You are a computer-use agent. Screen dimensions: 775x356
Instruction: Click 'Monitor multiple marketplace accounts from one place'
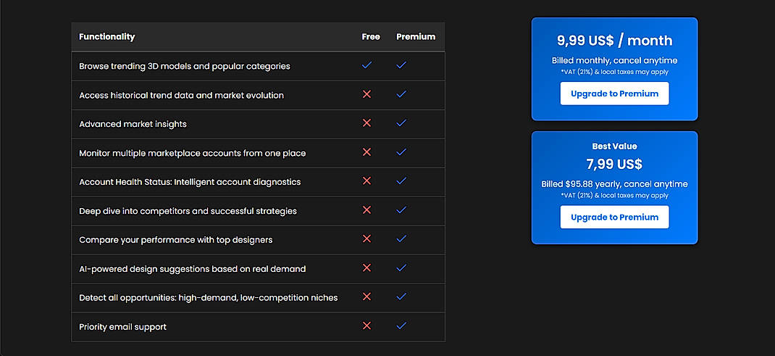tap(192, 153)
